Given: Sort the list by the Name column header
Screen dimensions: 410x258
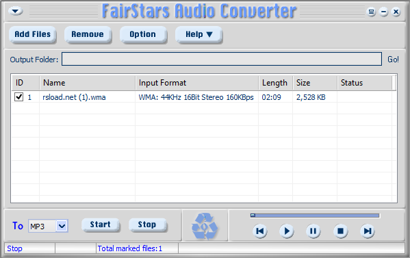Looking at the screenshot, I should [88, 83].
